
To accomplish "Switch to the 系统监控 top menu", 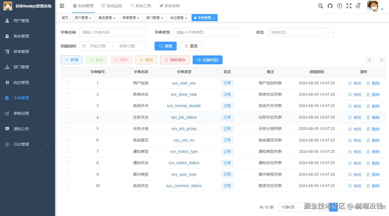I will coord(112,6).
